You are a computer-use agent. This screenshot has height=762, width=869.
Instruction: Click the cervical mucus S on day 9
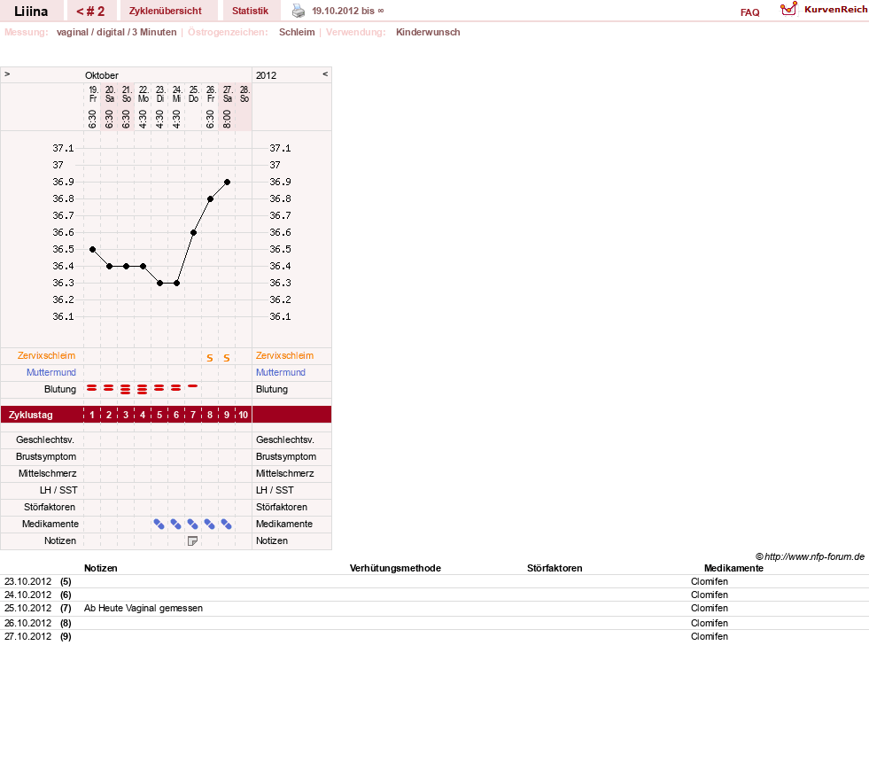coord(227,358)
